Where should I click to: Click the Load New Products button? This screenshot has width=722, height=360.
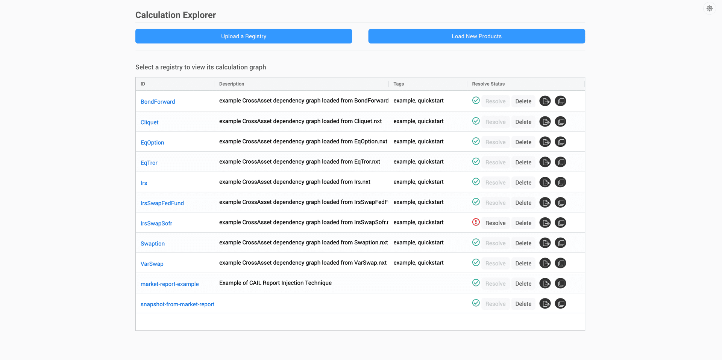click(476, 36)
